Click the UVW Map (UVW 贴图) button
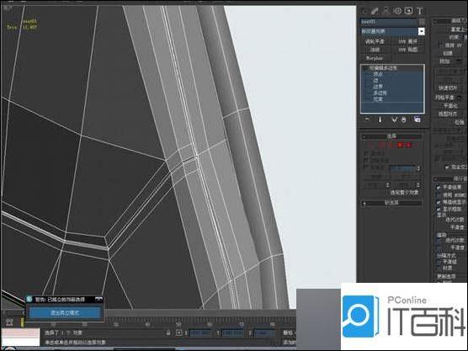The height and width of the screenshot is (351, 468). click(x=408, y=50)
